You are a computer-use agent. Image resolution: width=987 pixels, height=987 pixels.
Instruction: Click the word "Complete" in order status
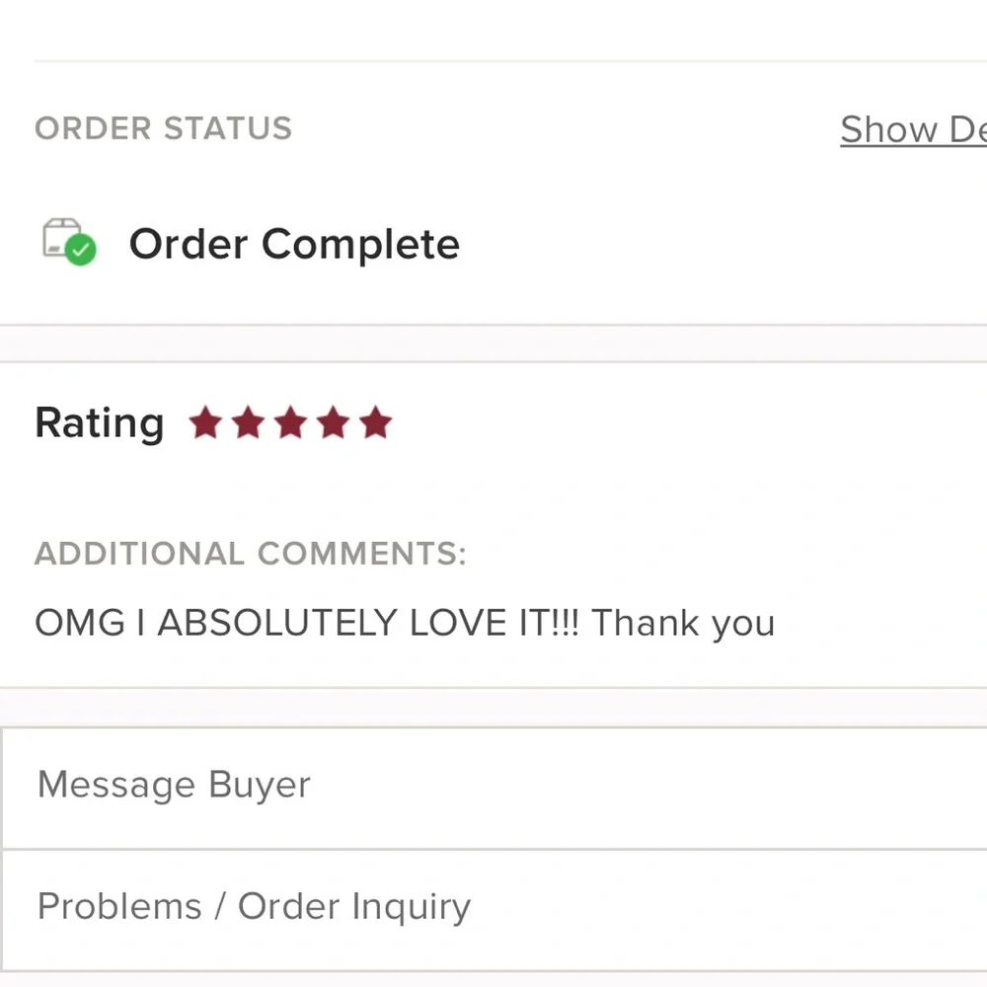[x=360, y=245]
